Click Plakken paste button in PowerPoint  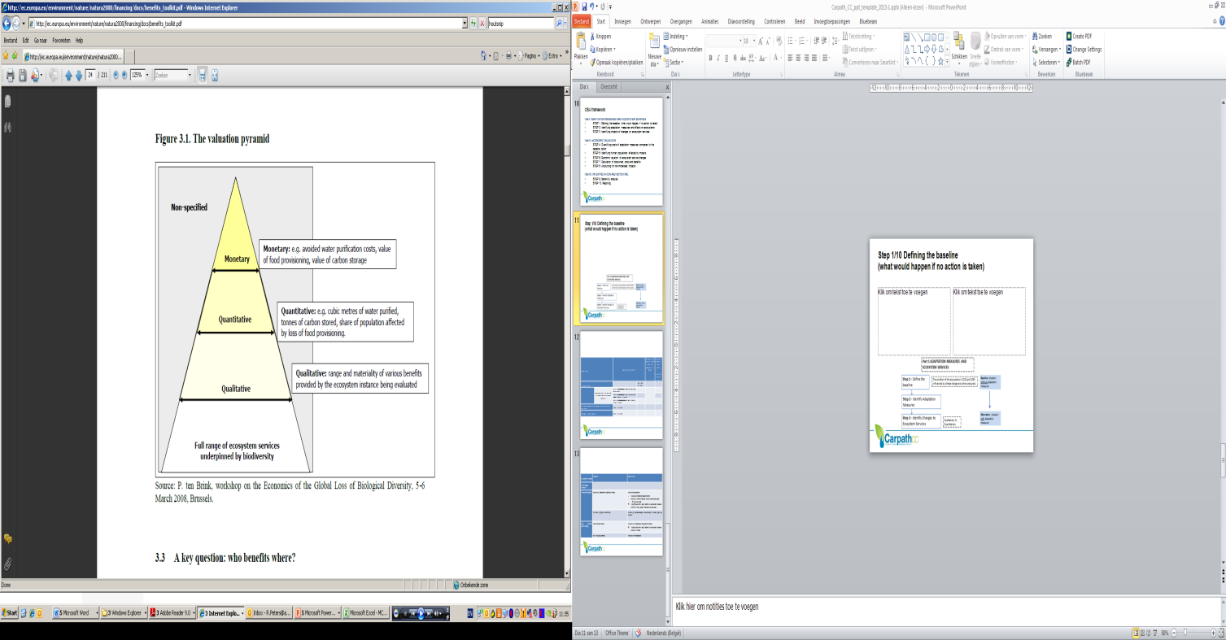click(x=581, y=48)
